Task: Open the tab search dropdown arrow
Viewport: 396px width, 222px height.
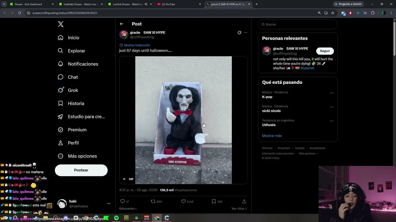Action: [x=4, y=4]
